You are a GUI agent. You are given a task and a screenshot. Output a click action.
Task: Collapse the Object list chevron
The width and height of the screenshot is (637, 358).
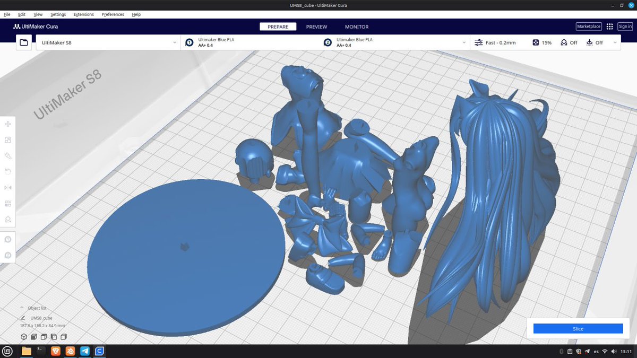pyautogui.click(x=22, y=308)
